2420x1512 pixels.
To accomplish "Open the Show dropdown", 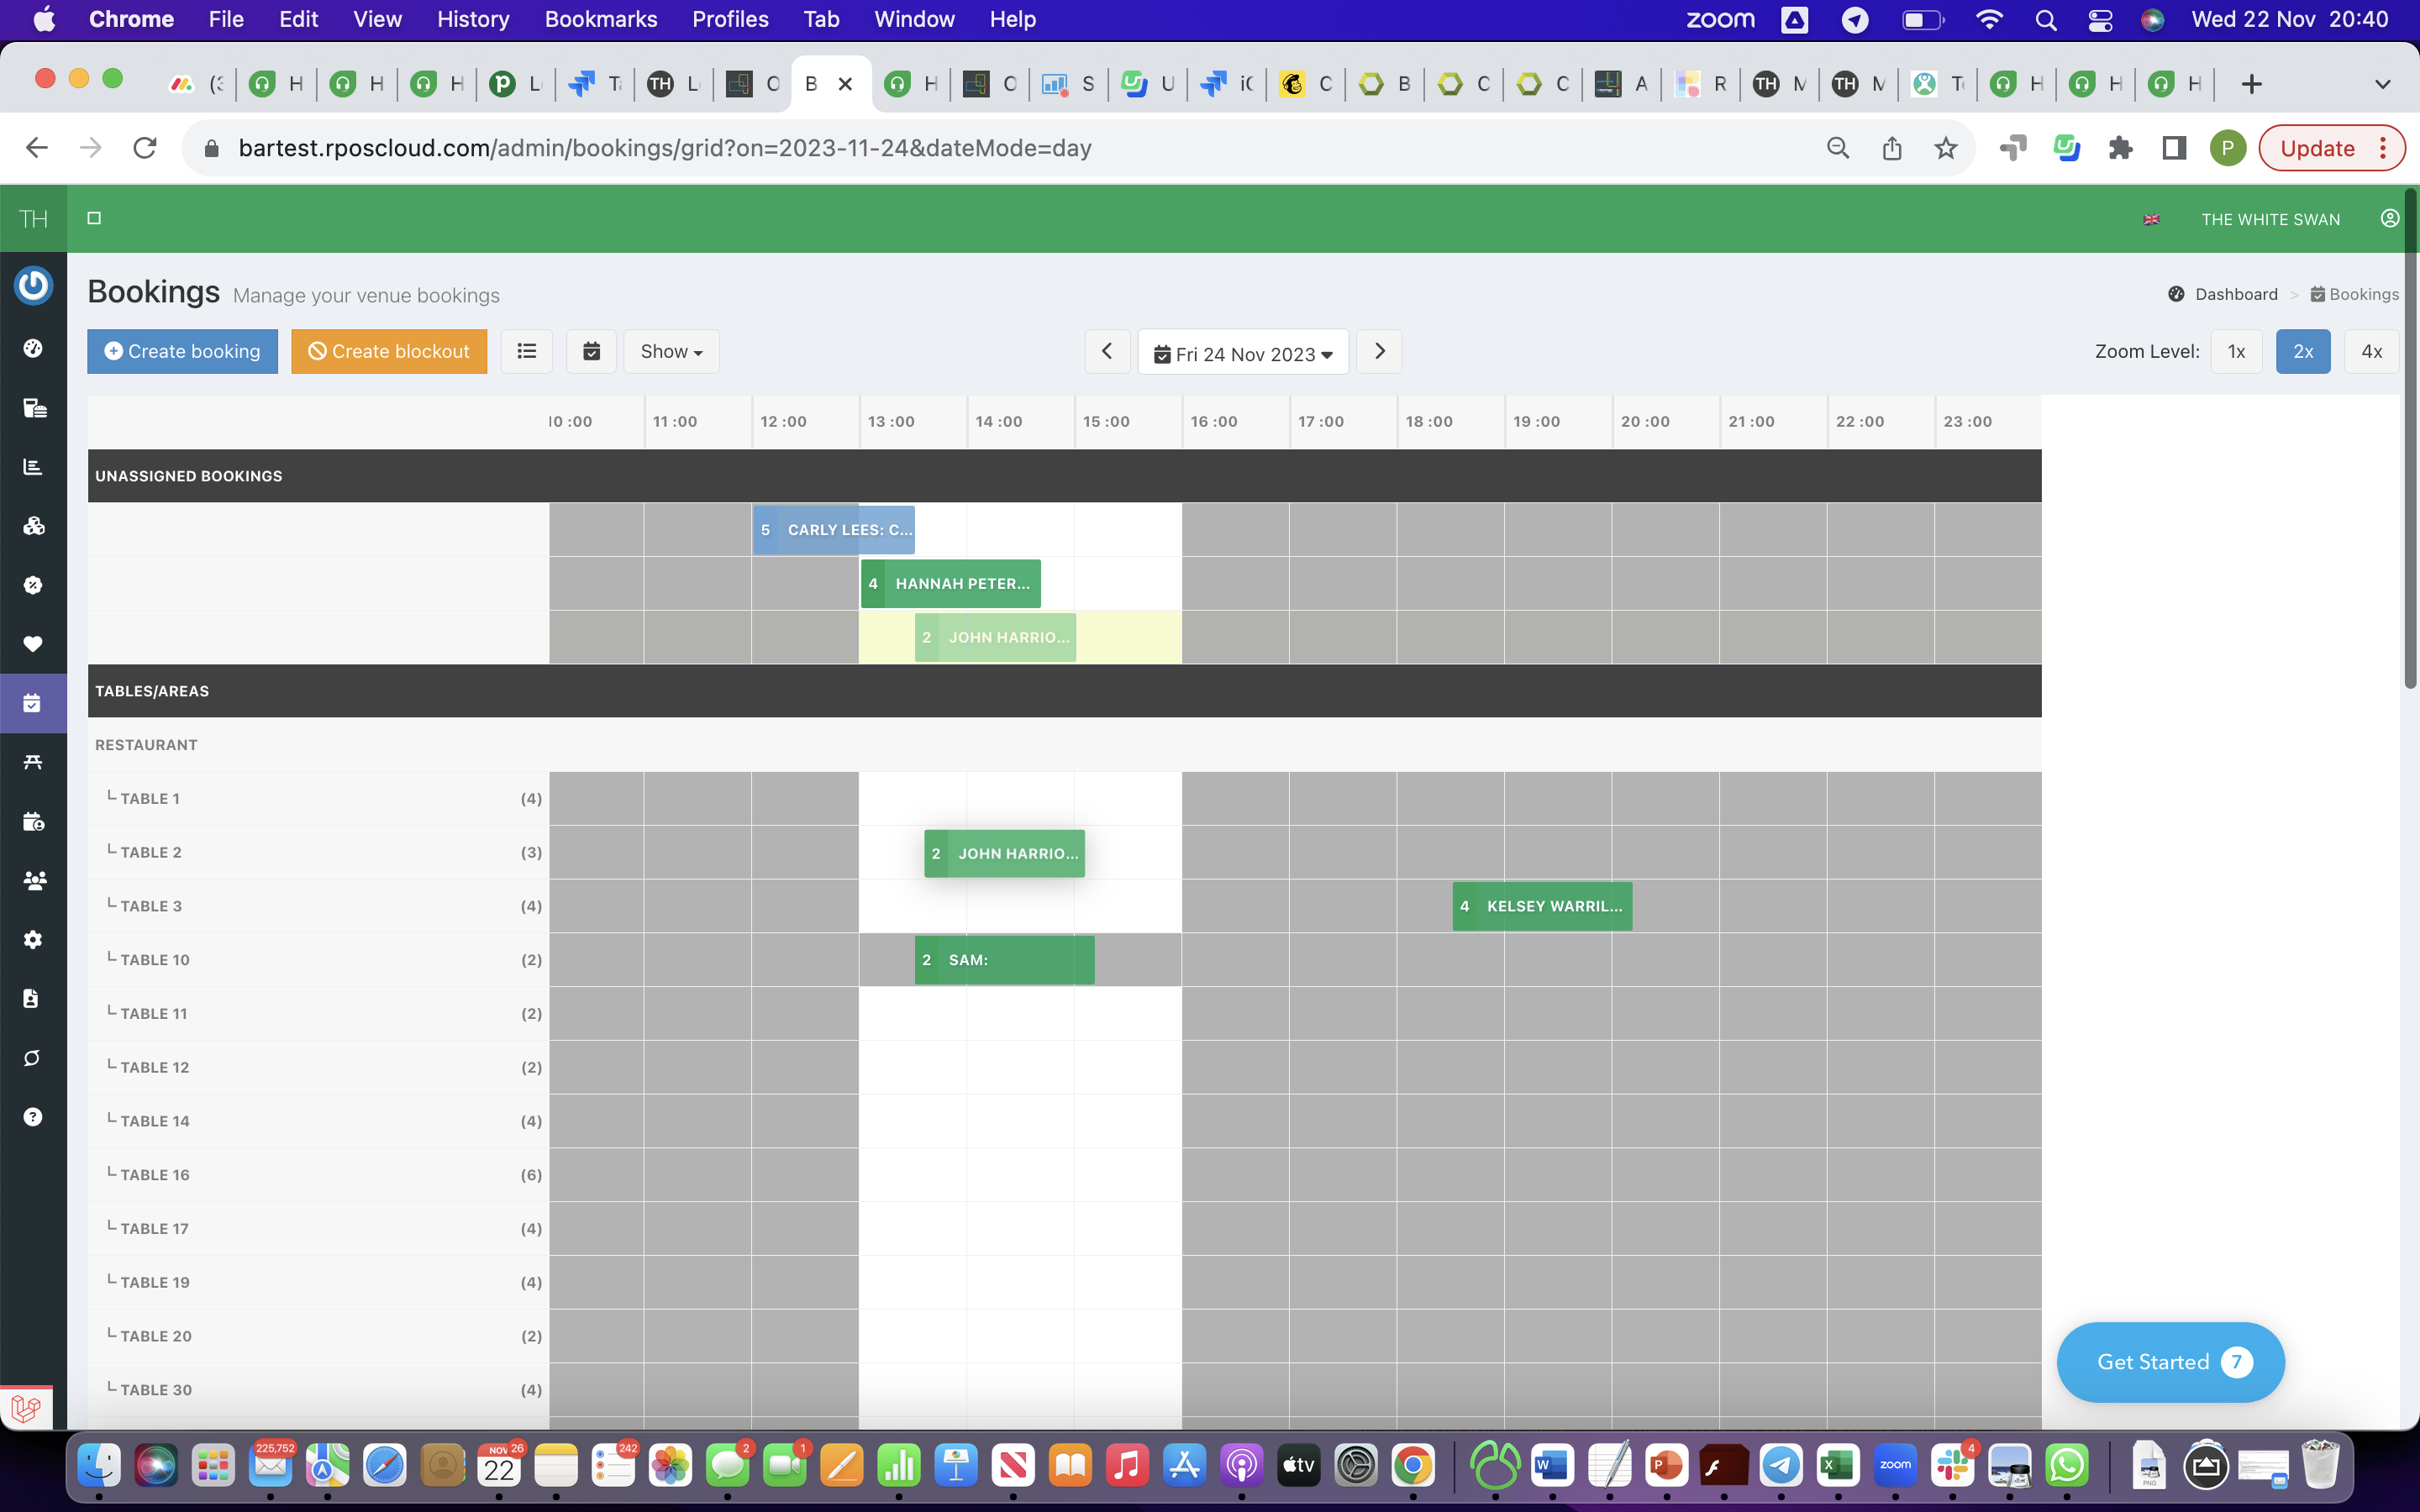I will click(x=671, y=351).
